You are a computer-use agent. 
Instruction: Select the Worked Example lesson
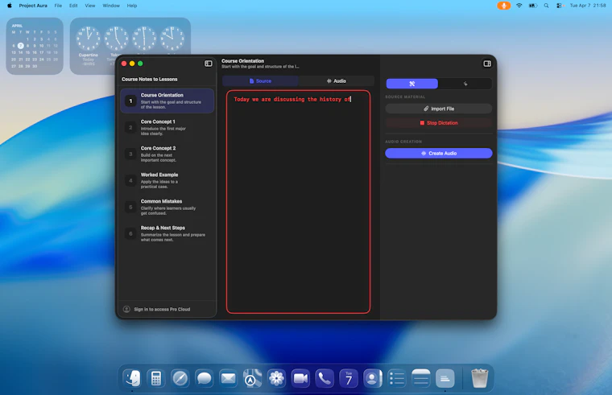(x=167, y=180)
